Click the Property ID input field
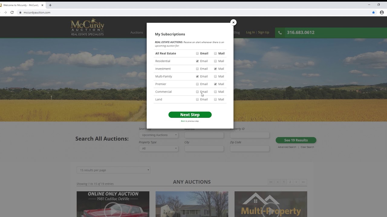Viewport: 387px width, 217px height. [x=249, y=135]
